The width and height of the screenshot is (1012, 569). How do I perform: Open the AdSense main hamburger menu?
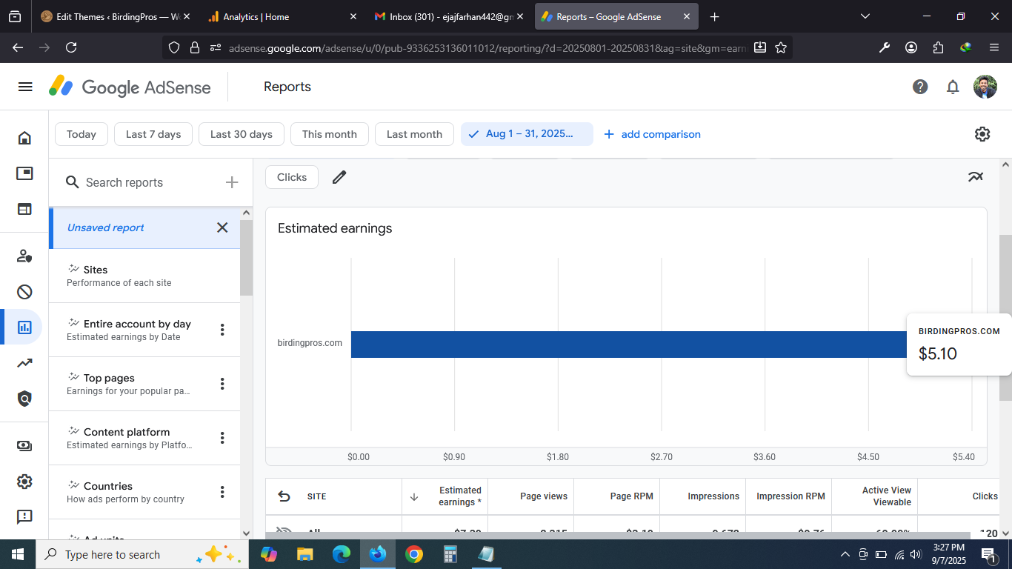tap(25, 87)
